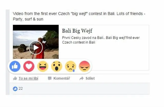Click the beach video thumbnail's rock area
This screenshot has width=164, height=107.
click(22, 48)
